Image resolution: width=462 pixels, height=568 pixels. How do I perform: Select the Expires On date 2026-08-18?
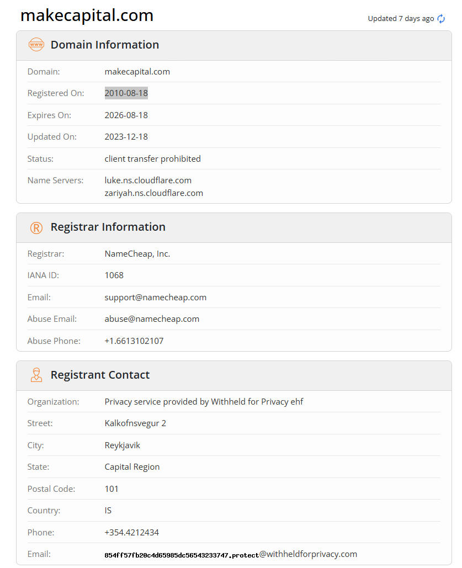click(x=126, y=115)
